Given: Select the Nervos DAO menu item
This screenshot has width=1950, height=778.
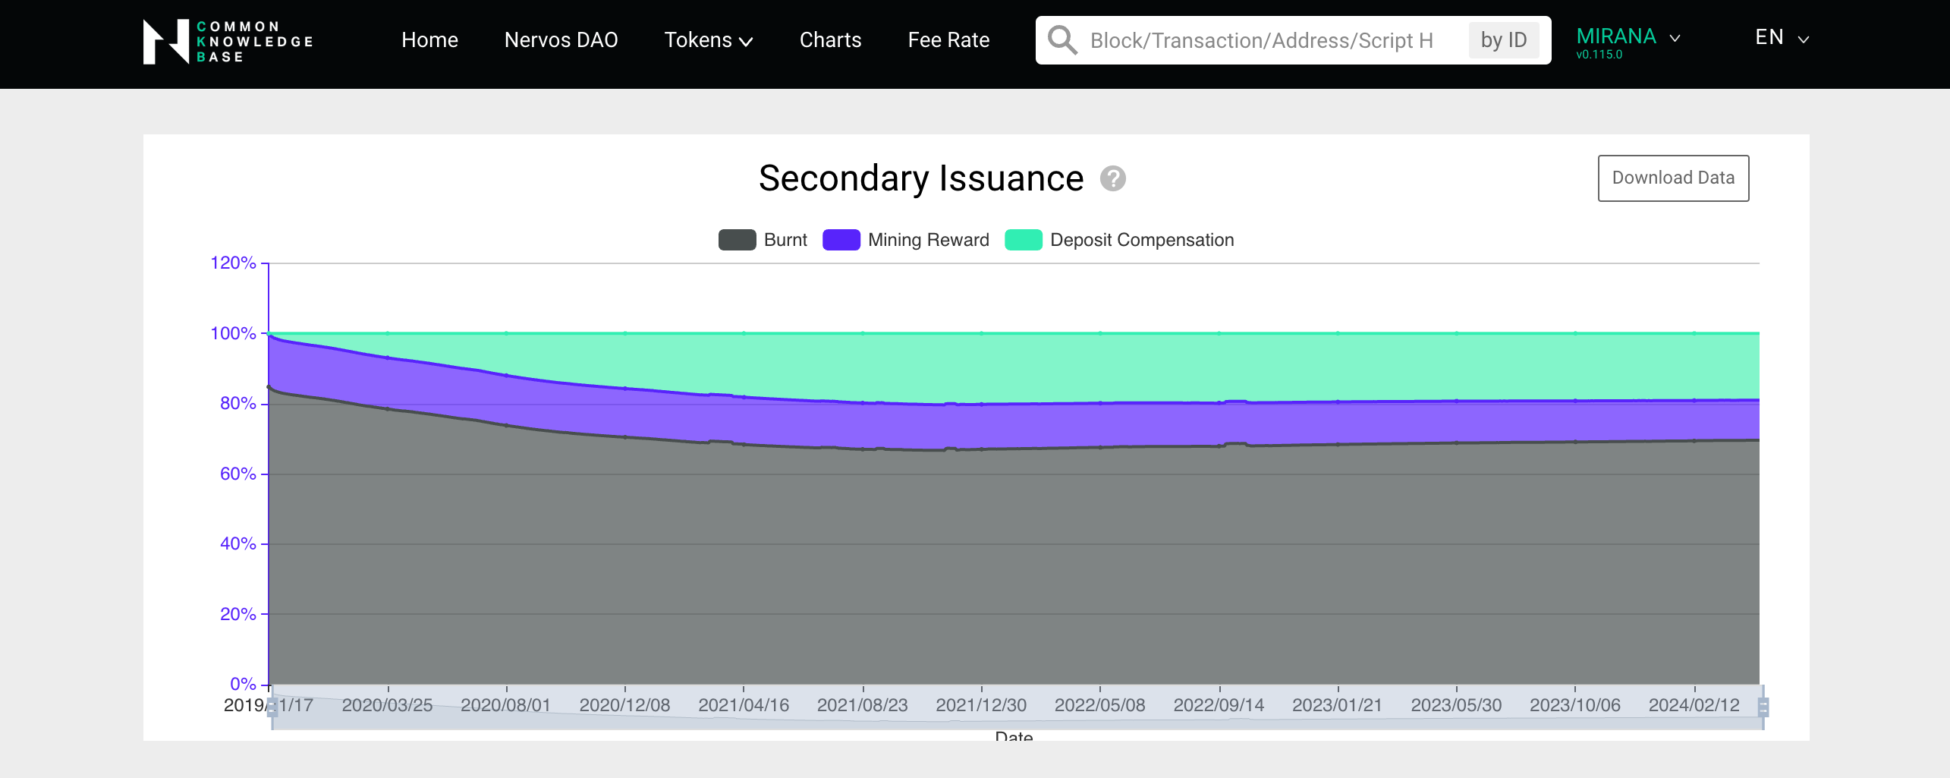Looking at the screenshot, I should (560, 39).
